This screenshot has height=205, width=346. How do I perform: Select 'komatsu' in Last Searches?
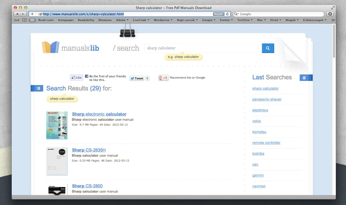(259, 132)
